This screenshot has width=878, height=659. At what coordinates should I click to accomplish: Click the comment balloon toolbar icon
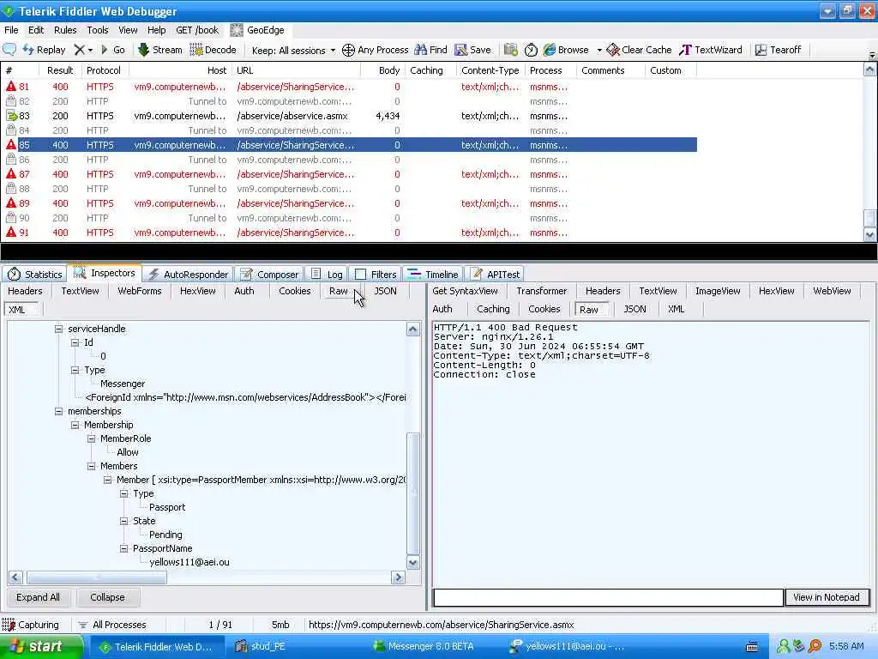click(9, 50)
